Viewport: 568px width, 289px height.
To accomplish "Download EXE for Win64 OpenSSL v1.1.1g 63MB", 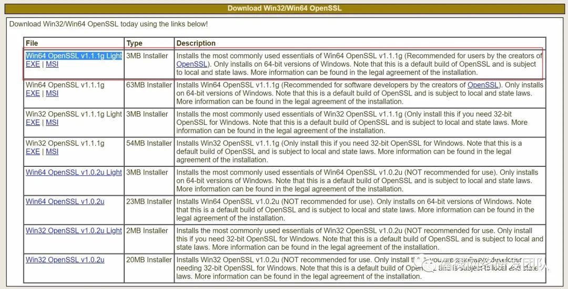I will point(33,93).
